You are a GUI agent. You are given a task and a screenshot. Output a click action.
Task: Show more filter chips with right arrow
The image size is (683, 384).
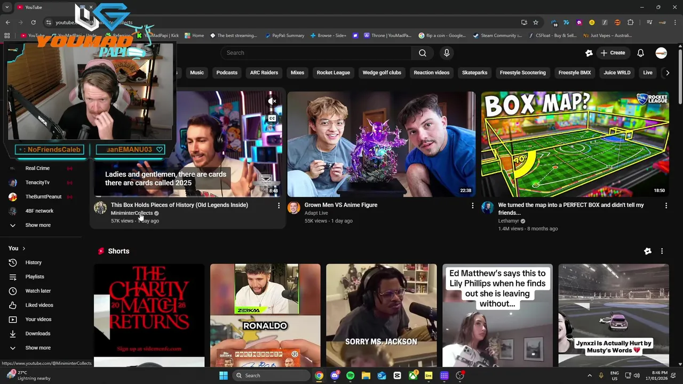click(x=667, y=73)
